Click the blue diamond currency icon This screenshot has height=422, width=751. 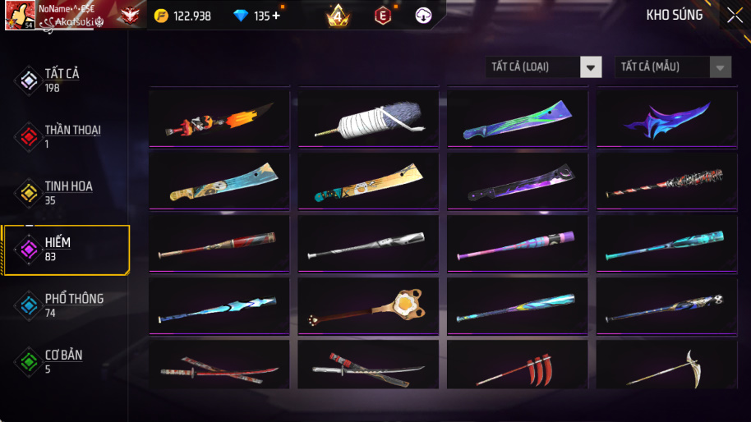coord(241,16)
